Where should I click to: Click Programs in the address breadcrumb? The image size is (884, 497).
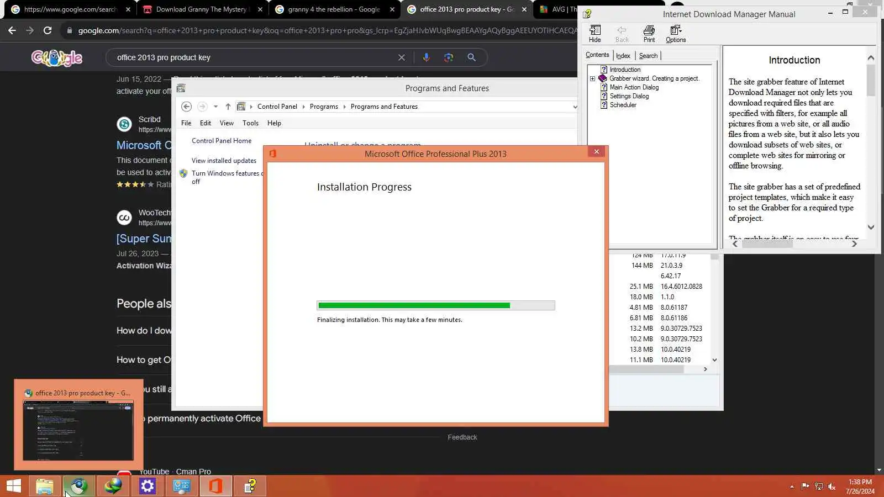[x=324, y=107]
